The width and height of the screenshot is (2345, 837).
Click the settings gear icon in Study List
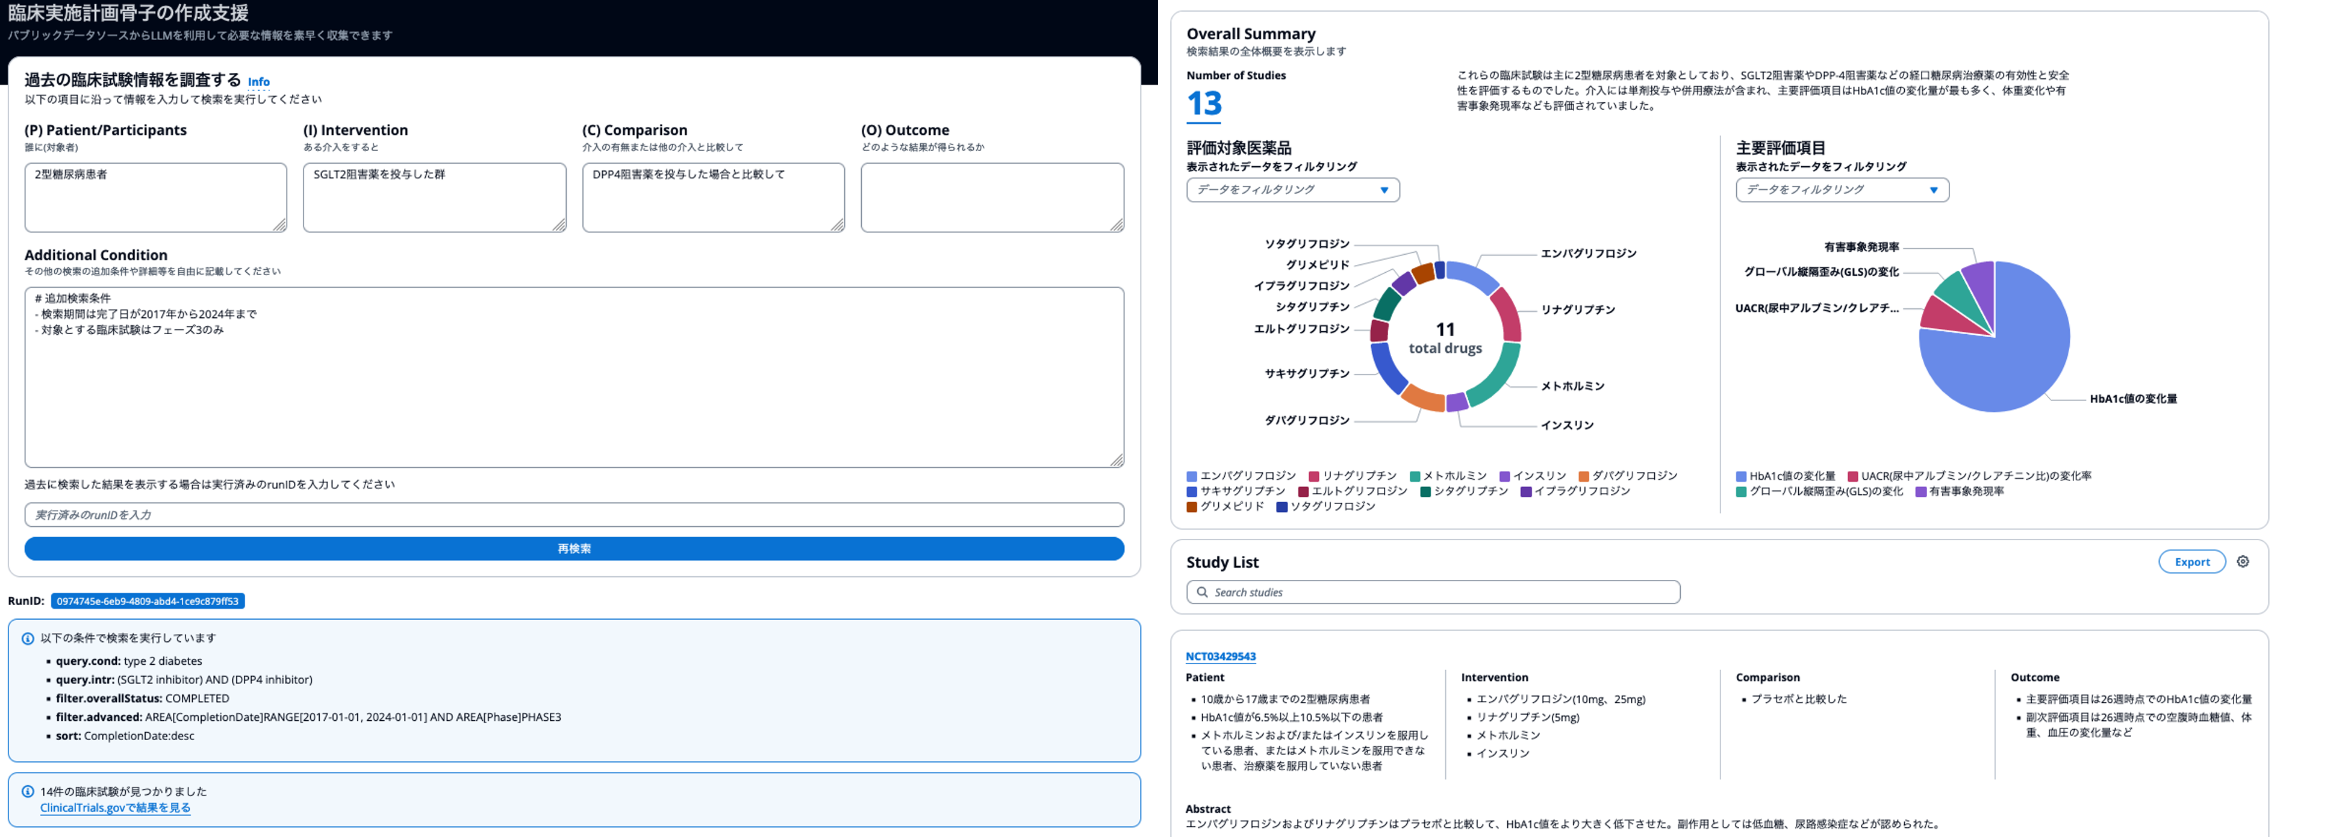tap(2242, 561)
